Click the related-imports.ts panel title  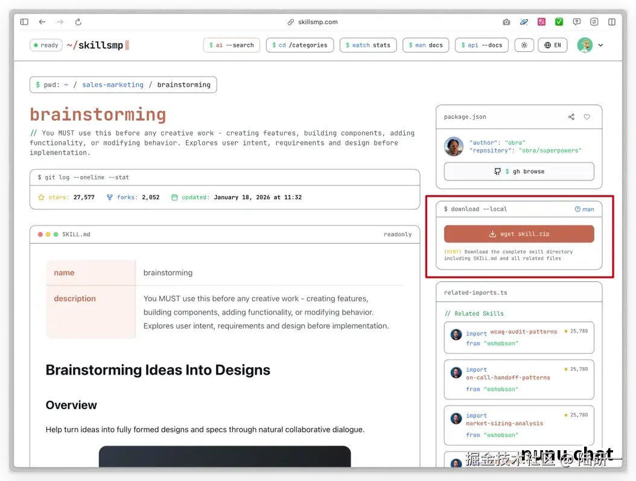point(475,293)
